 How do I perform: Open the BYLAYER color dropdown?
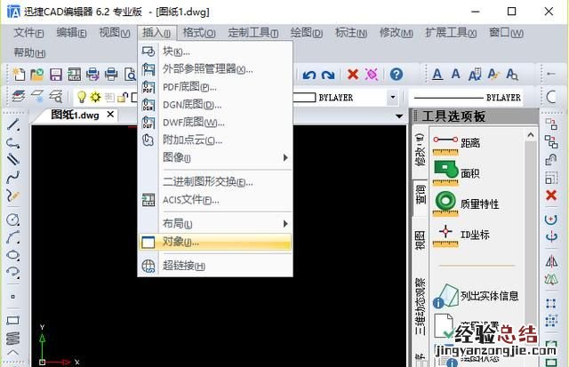point(393,97)
